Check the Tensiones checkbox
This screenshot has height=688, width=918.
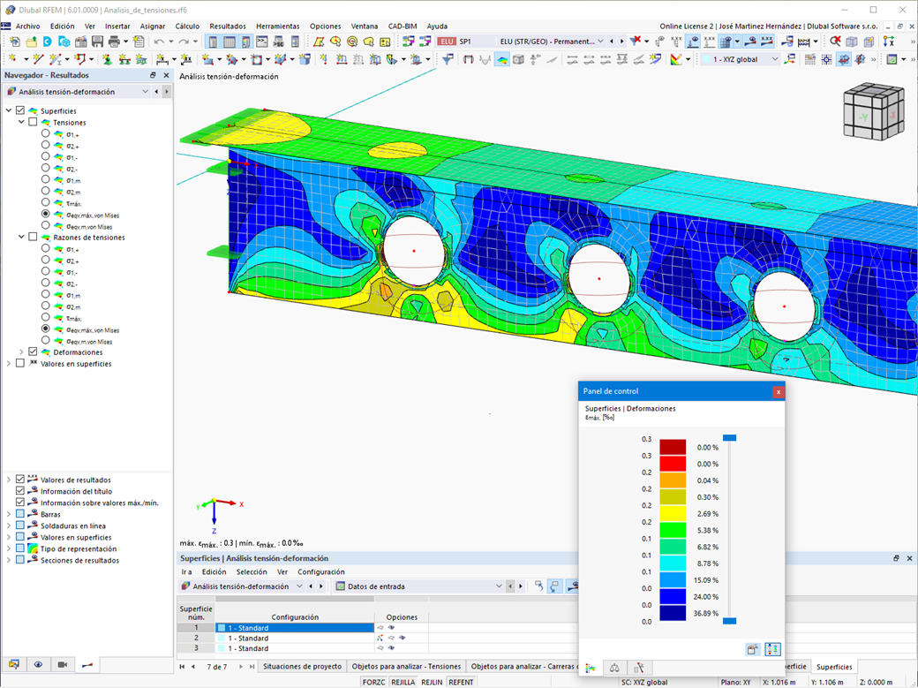pos(33,122)
